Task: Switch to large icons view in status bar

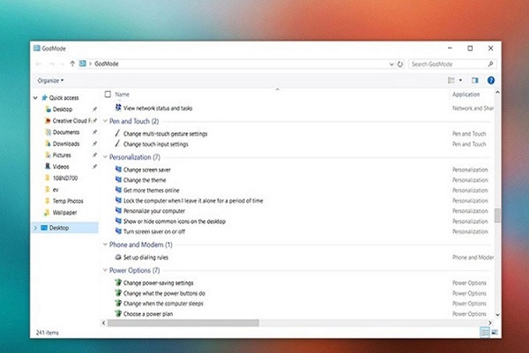Action: click(x=493, y=332)
